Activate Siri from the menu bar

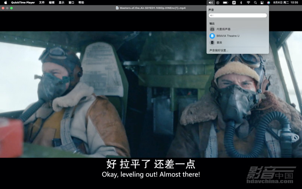[x=268, y=3]
